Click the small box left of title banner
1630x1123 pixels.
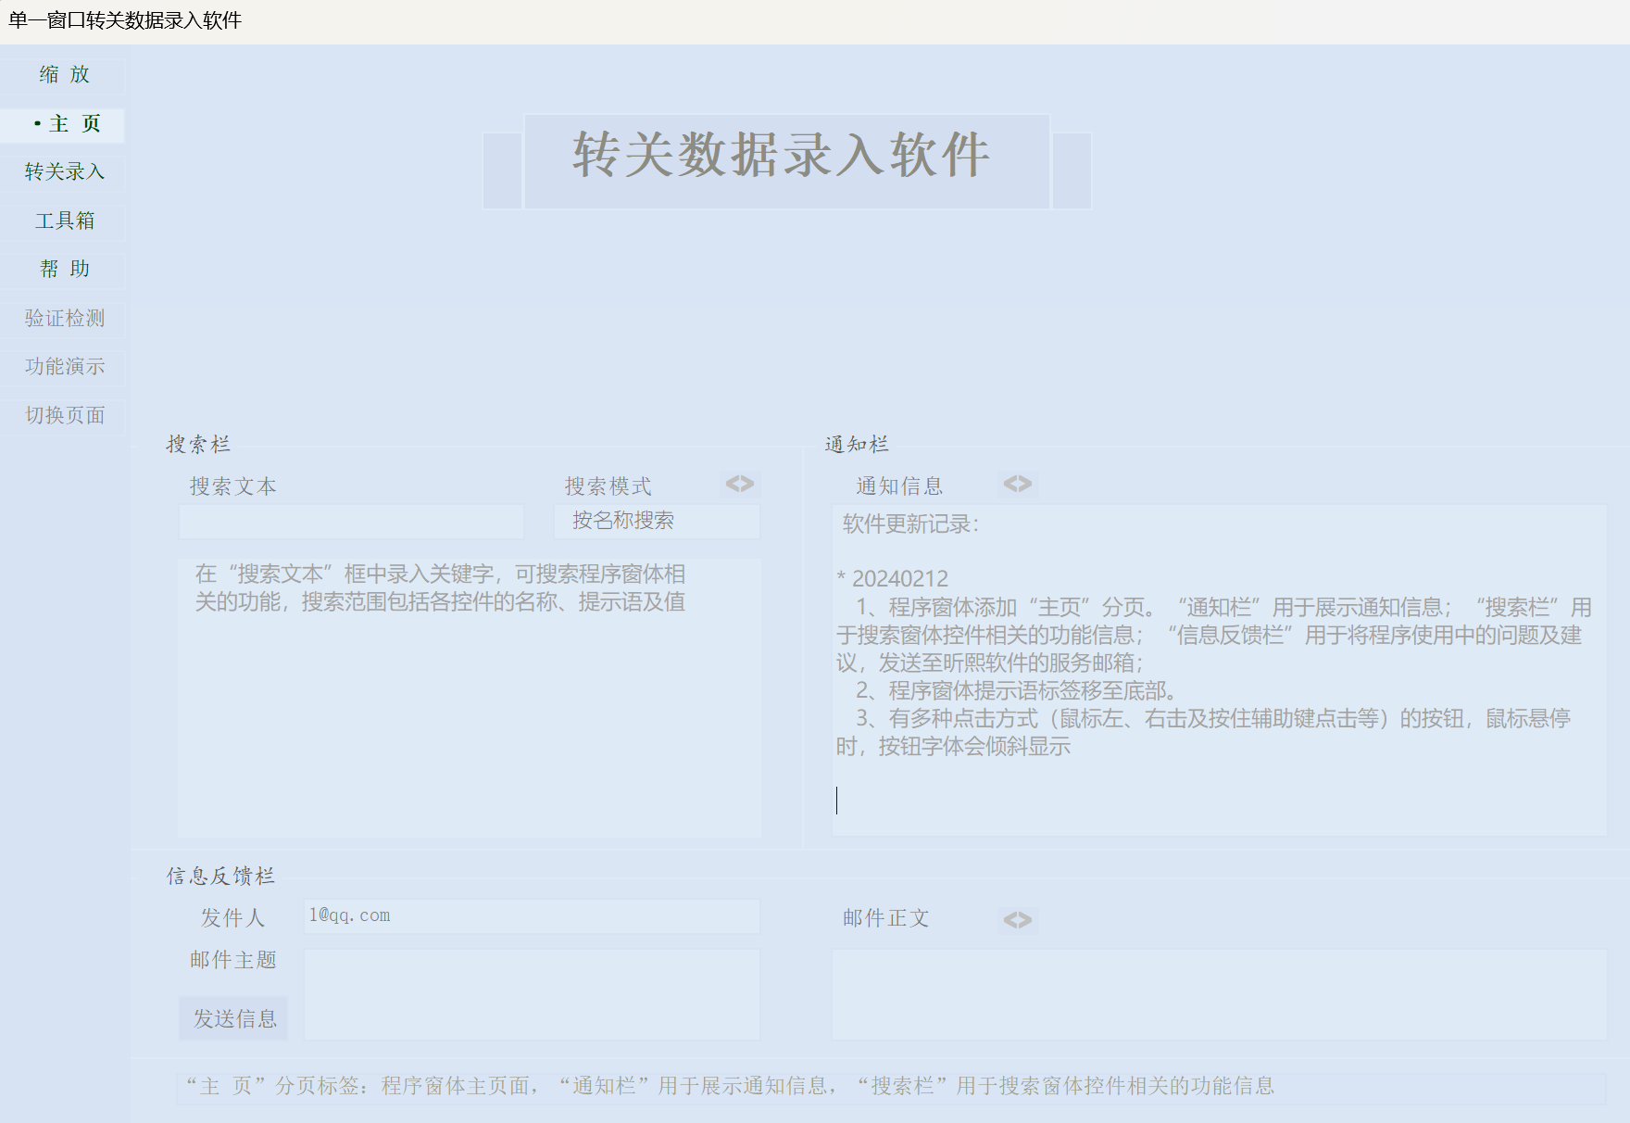[503, 170]
